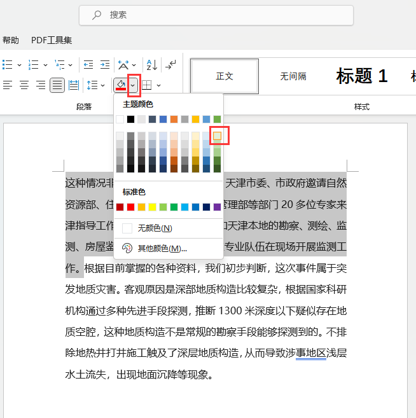The width and height of the screenshot is (416, 418).
Task: Decrease paragraph indent
Action: [x=88, y=65]
